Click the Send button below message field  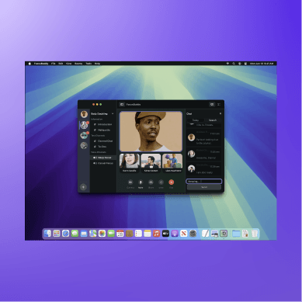(204, 187)
